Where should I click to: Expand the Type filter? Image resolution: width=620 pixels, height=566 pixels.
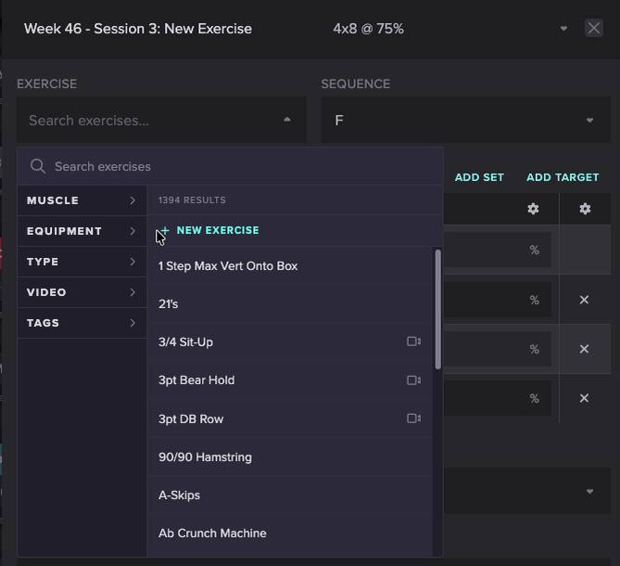tap(82, 262)
